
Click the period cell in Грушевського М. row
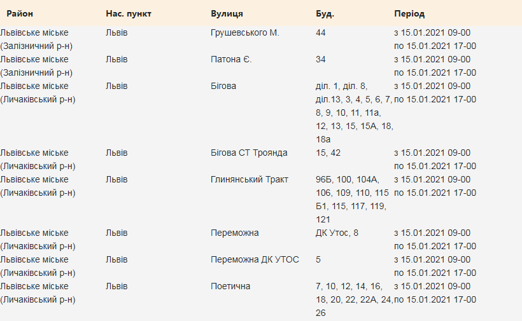click(x=435, y=39)
